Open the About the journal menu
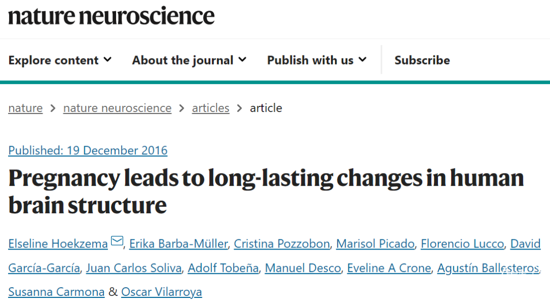This screenshot has width=550, height=305. (189, 60)
